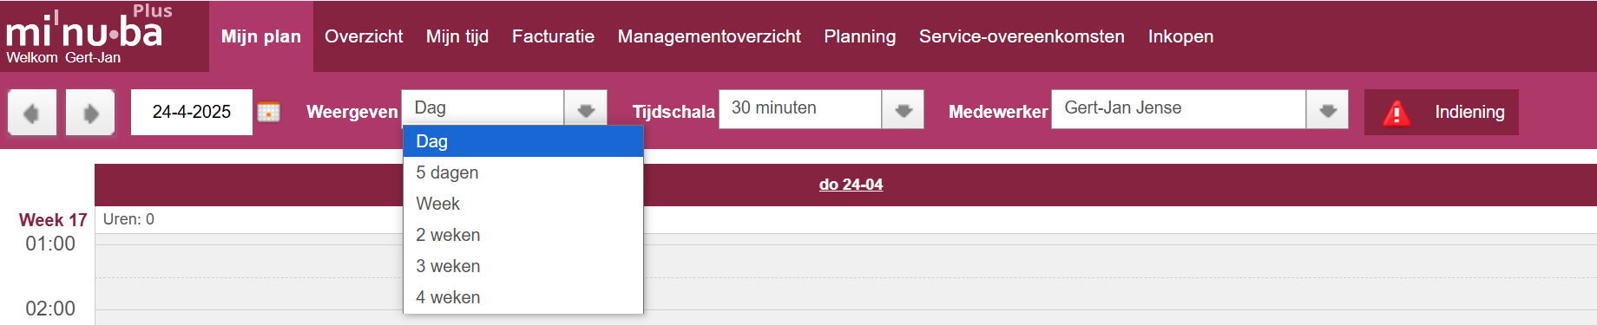Expand the Medewerker dropdown arrow
This screenshot has width=1597, height=325.
1327,110
